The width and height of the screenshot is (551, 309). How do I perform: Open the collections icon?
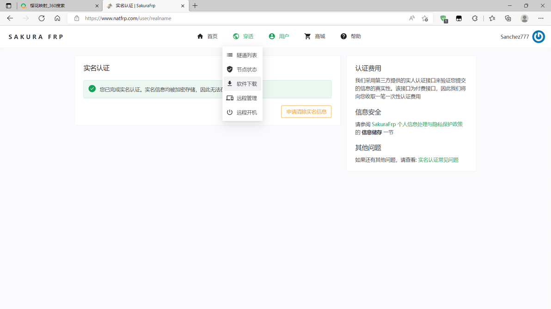(508, 18)
